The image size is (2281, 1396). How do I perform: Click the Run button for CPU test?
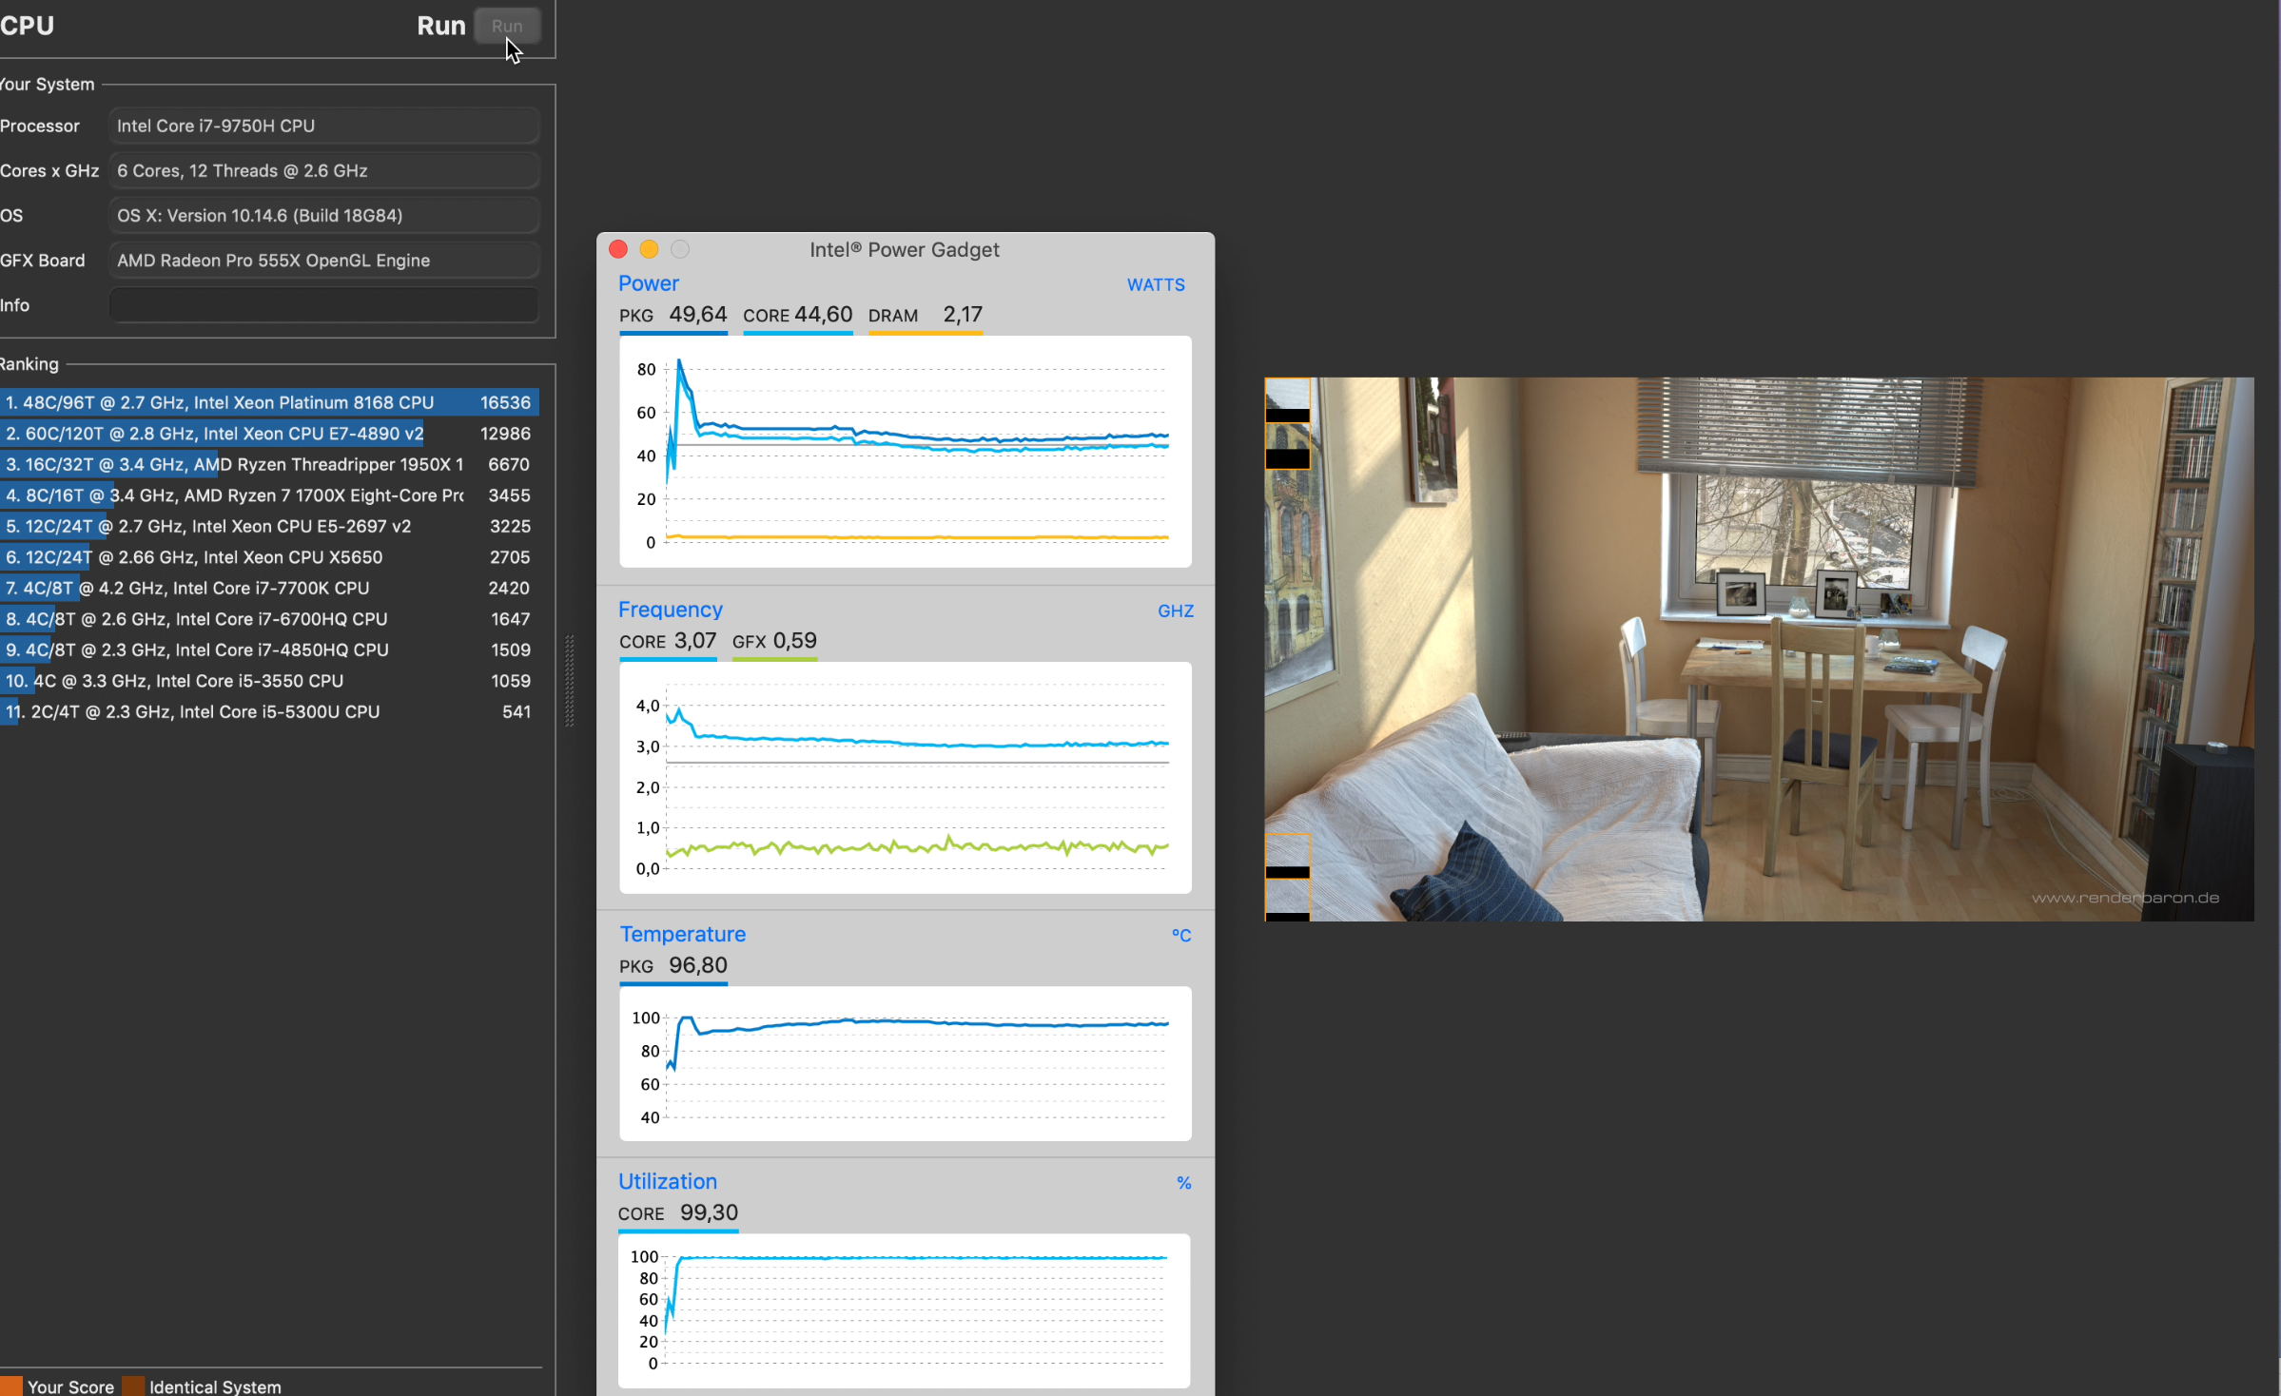click(507, 27)
